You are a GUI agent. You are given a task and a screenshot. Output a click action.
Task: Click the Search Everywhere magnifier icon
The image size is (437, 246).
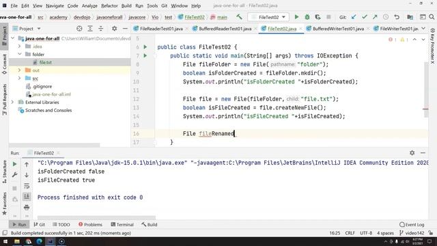432,17
